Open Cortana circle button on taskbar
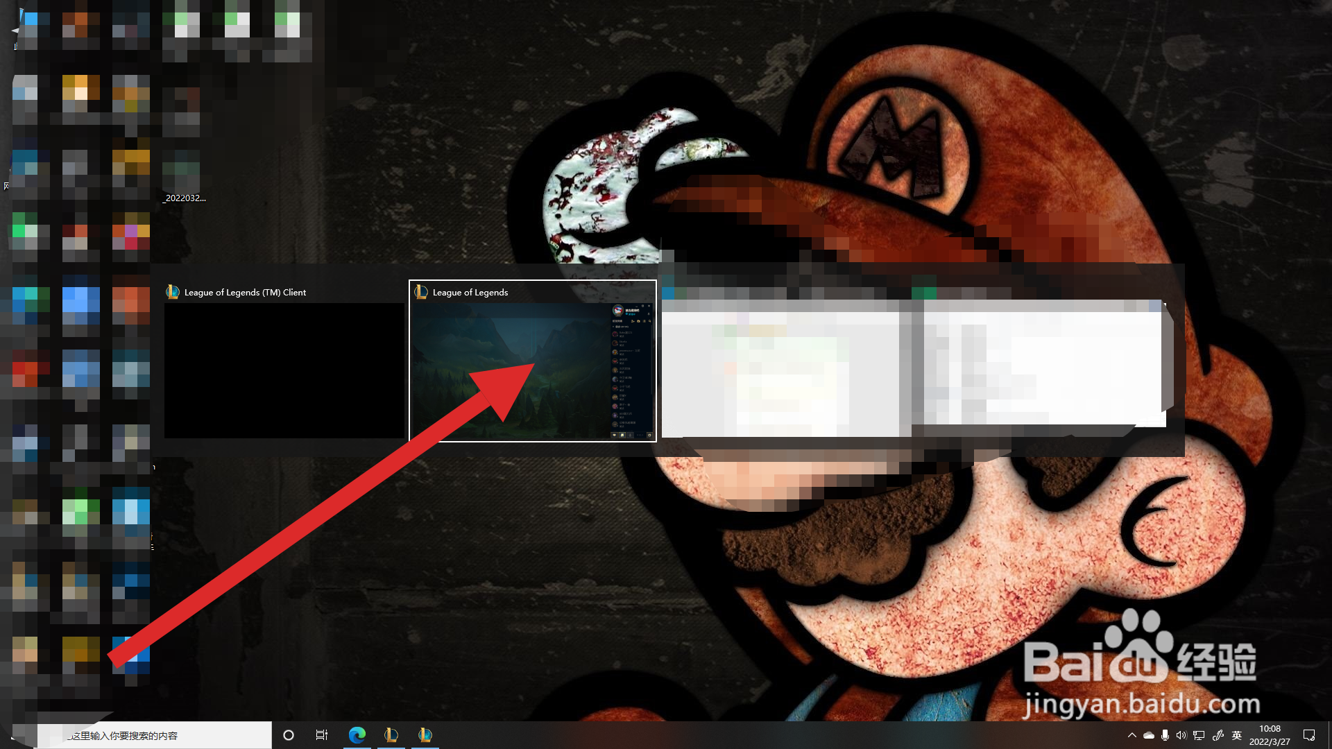The height and width of the screenshot is (749, 1332). point(289,735)
